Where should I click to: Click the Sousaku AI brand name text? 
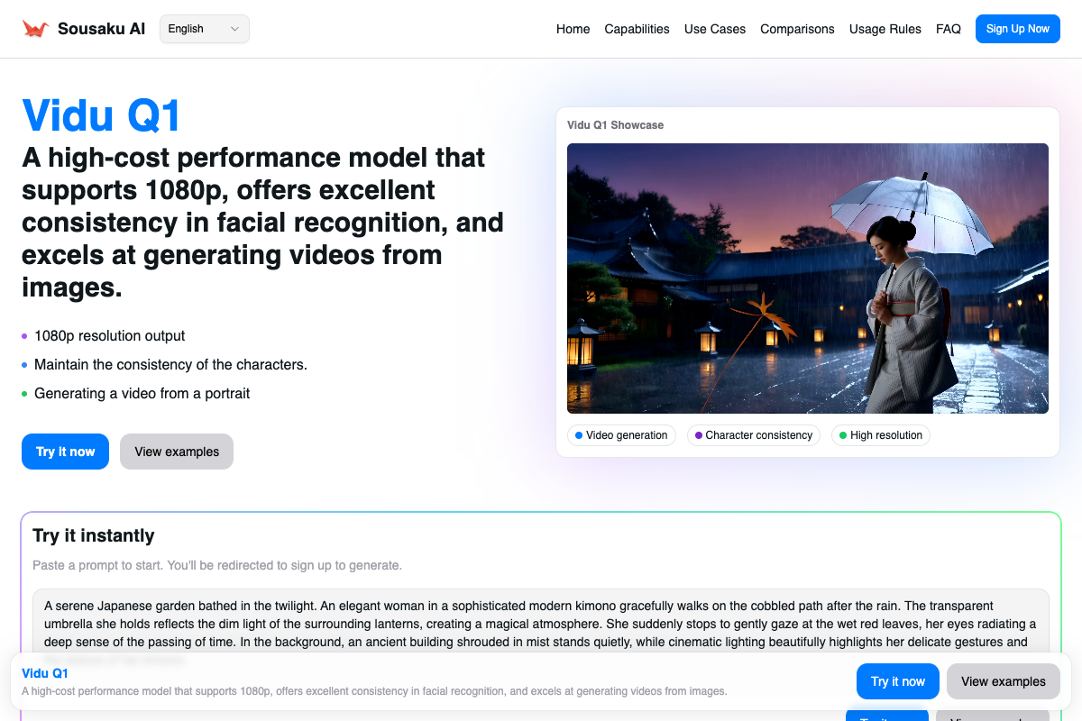[101, 29]
